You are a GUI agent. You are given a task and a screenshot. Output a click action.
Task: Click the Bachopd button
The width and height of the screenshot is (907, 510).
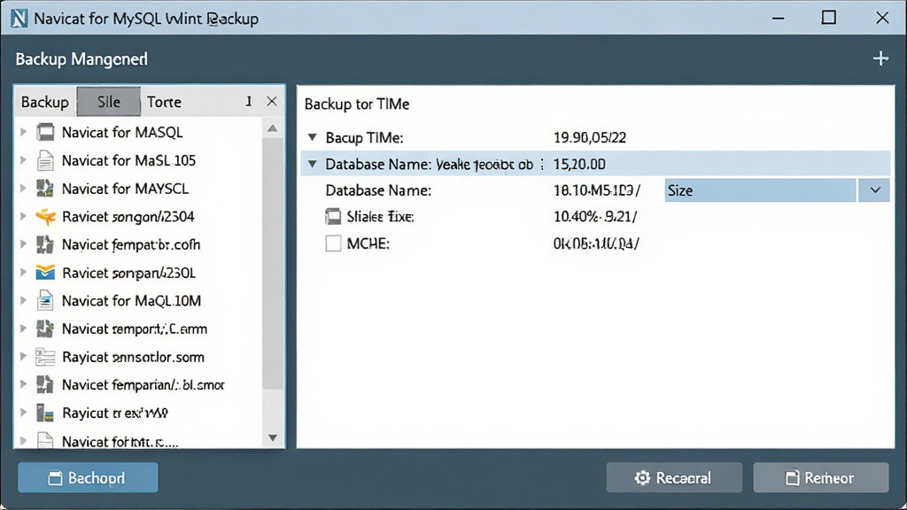tap(88, 477)
